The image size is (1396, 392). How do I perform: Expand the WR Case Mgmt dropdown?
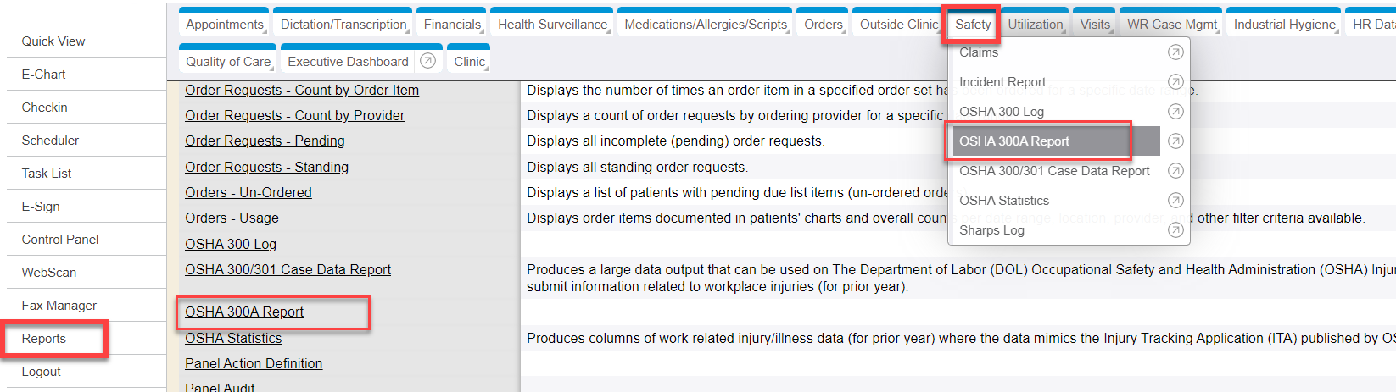click(1172, 25)
